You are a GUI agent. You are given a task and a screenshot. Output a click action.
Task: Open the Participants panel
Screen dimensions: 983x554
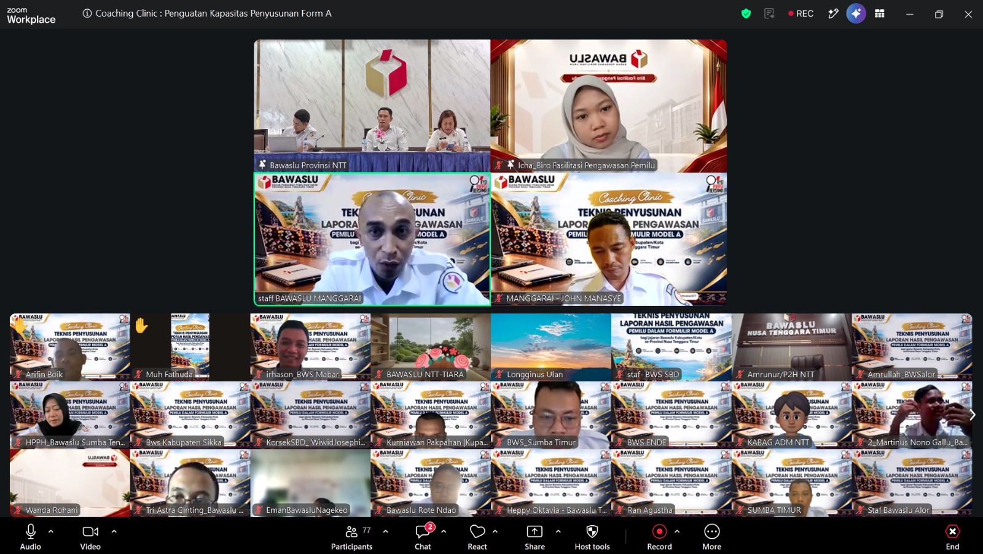tap(351, 537)
